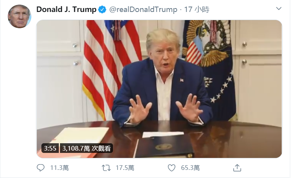
Task: Click the 11.3萬 reply count
Action: (59, 168)
